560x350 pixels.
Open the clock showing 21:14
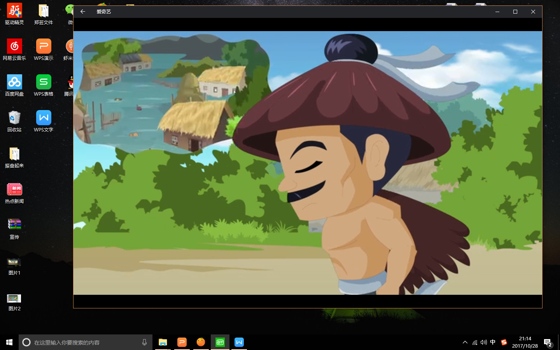(525, 342)
